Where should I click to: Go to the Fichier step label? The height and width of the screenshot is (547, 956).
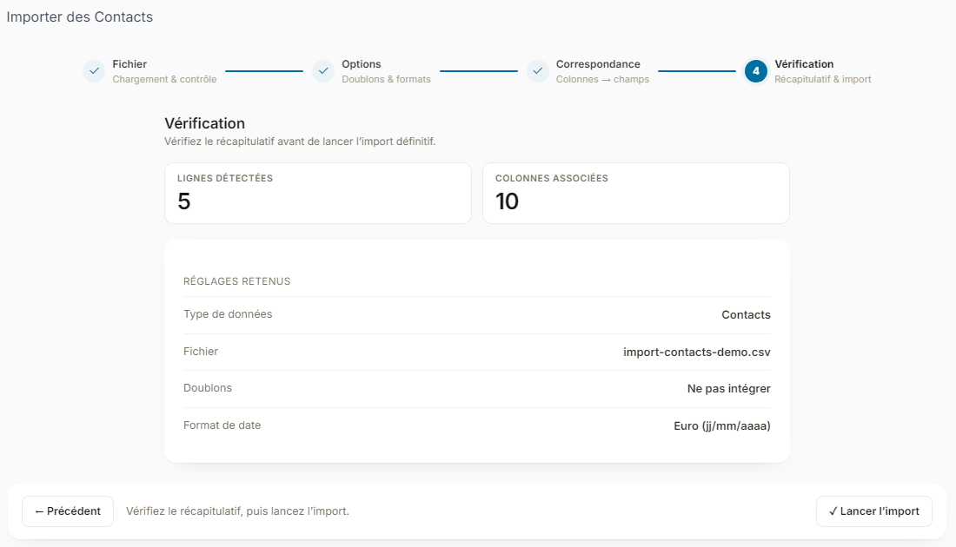tap(129, 64)
